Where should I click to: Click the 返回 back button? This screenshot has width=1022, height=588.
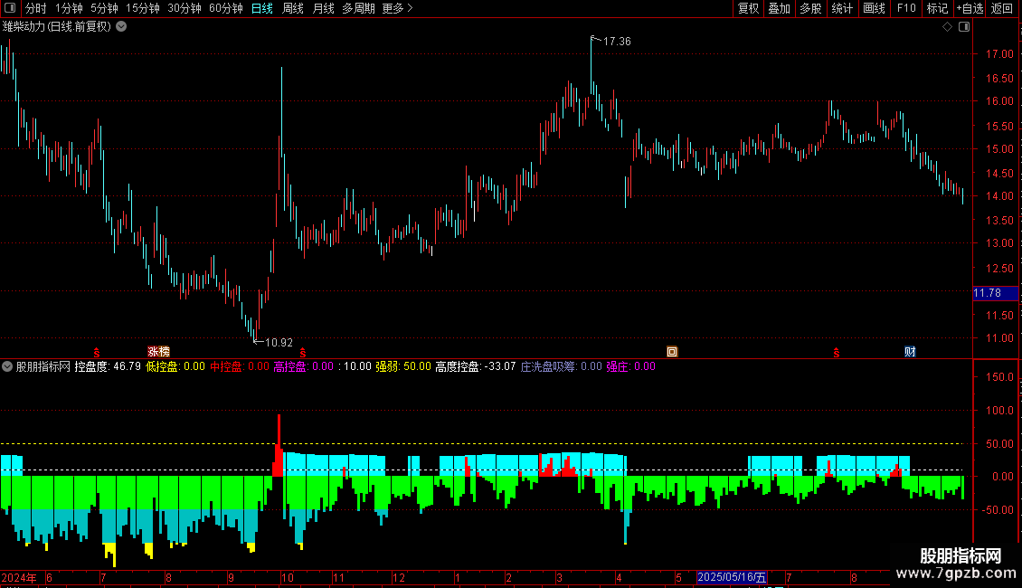[1002, 8]
